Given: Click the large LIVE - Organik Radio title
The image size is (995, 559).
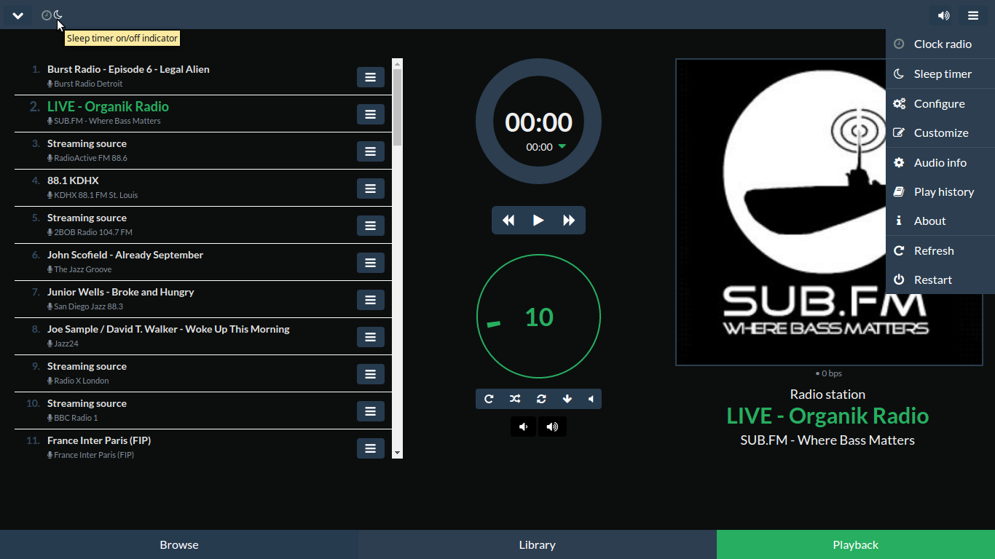Looking at the screenshot, I should (x=827, y=416).
